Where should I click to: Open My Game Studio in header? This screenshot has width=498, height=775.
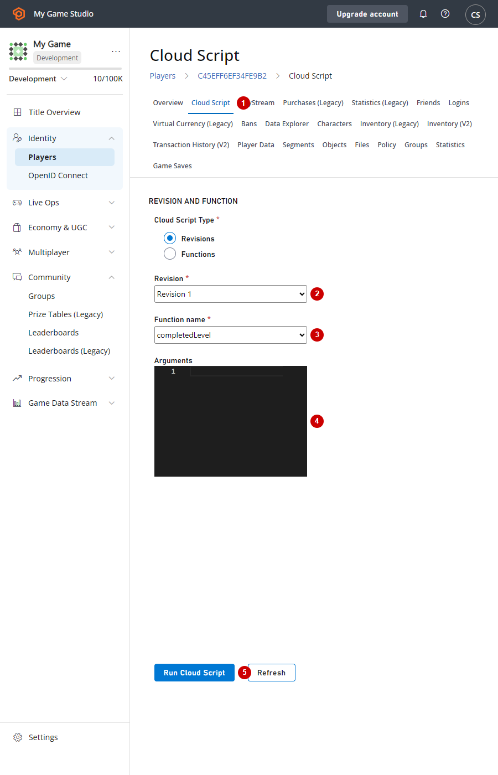click(64, 14)
